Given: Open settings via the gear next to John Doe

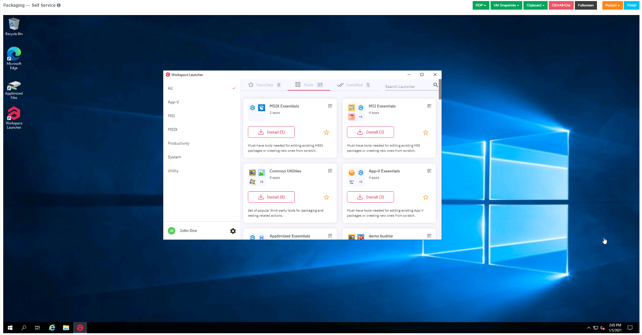Looking at the screenshot, I should point(233,231).
